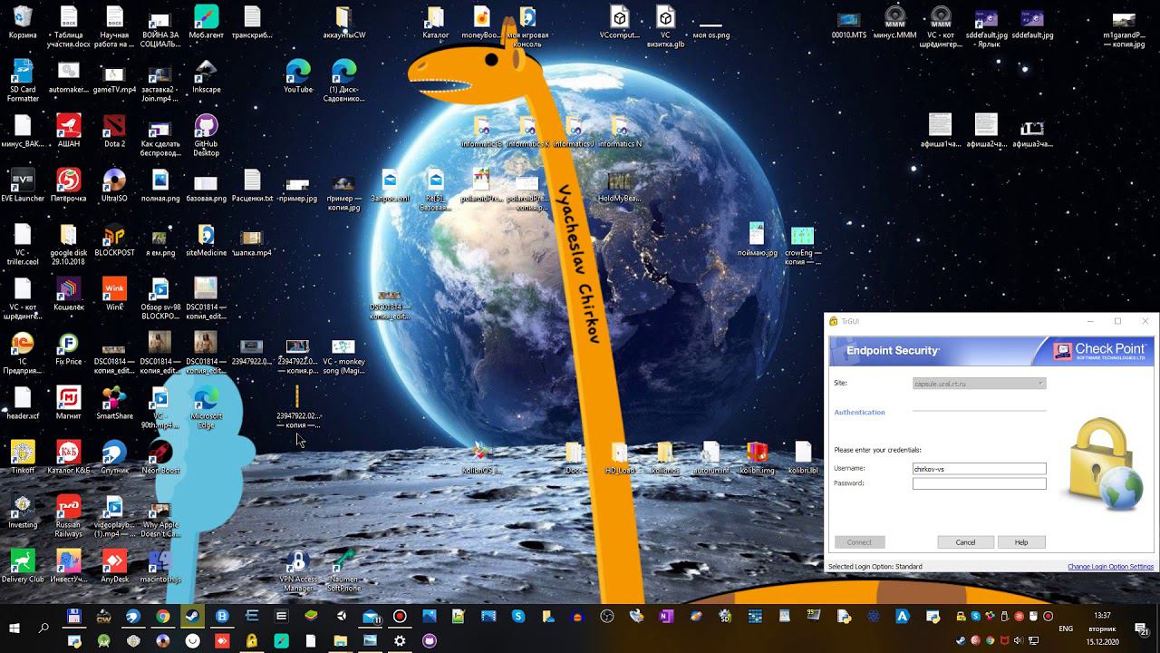This screenshot has width=1160, height=653.
Task: Open OneNote from the taskbar
Action: [666, 617]
